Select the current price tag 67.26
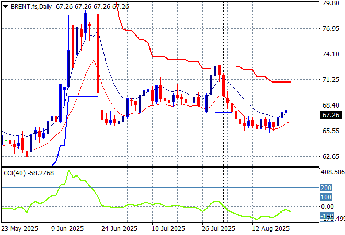The height and width of the screenshot is (235, 345). (x=331, y=115)
